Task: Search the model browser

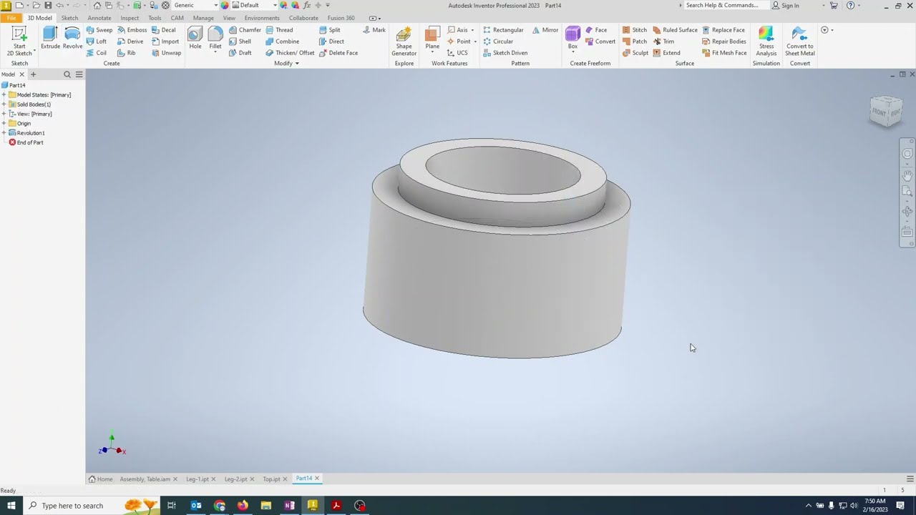Action: coord(67,74)
